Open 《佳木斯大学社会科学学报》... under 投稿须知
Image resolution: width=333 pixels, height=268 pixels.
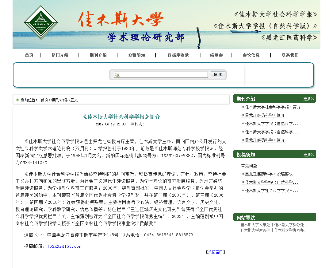click(270, 191)
